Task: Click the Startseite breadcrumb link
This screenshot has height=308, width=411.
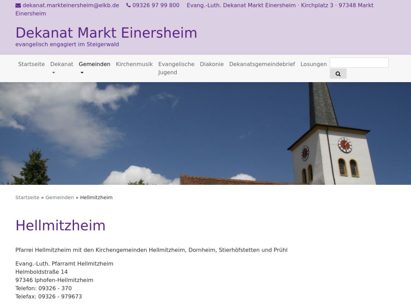Action: pos(27,198)
